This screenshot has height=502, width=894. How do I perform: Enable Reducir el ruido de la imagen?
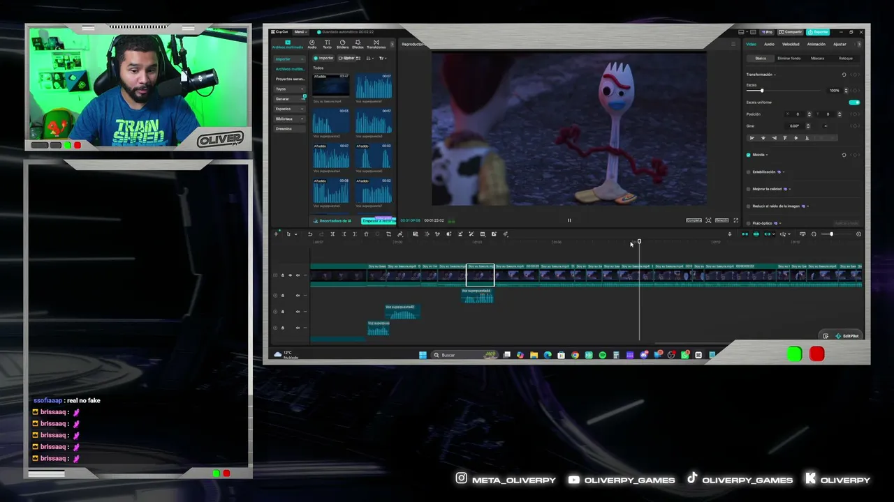coord(749,206)
